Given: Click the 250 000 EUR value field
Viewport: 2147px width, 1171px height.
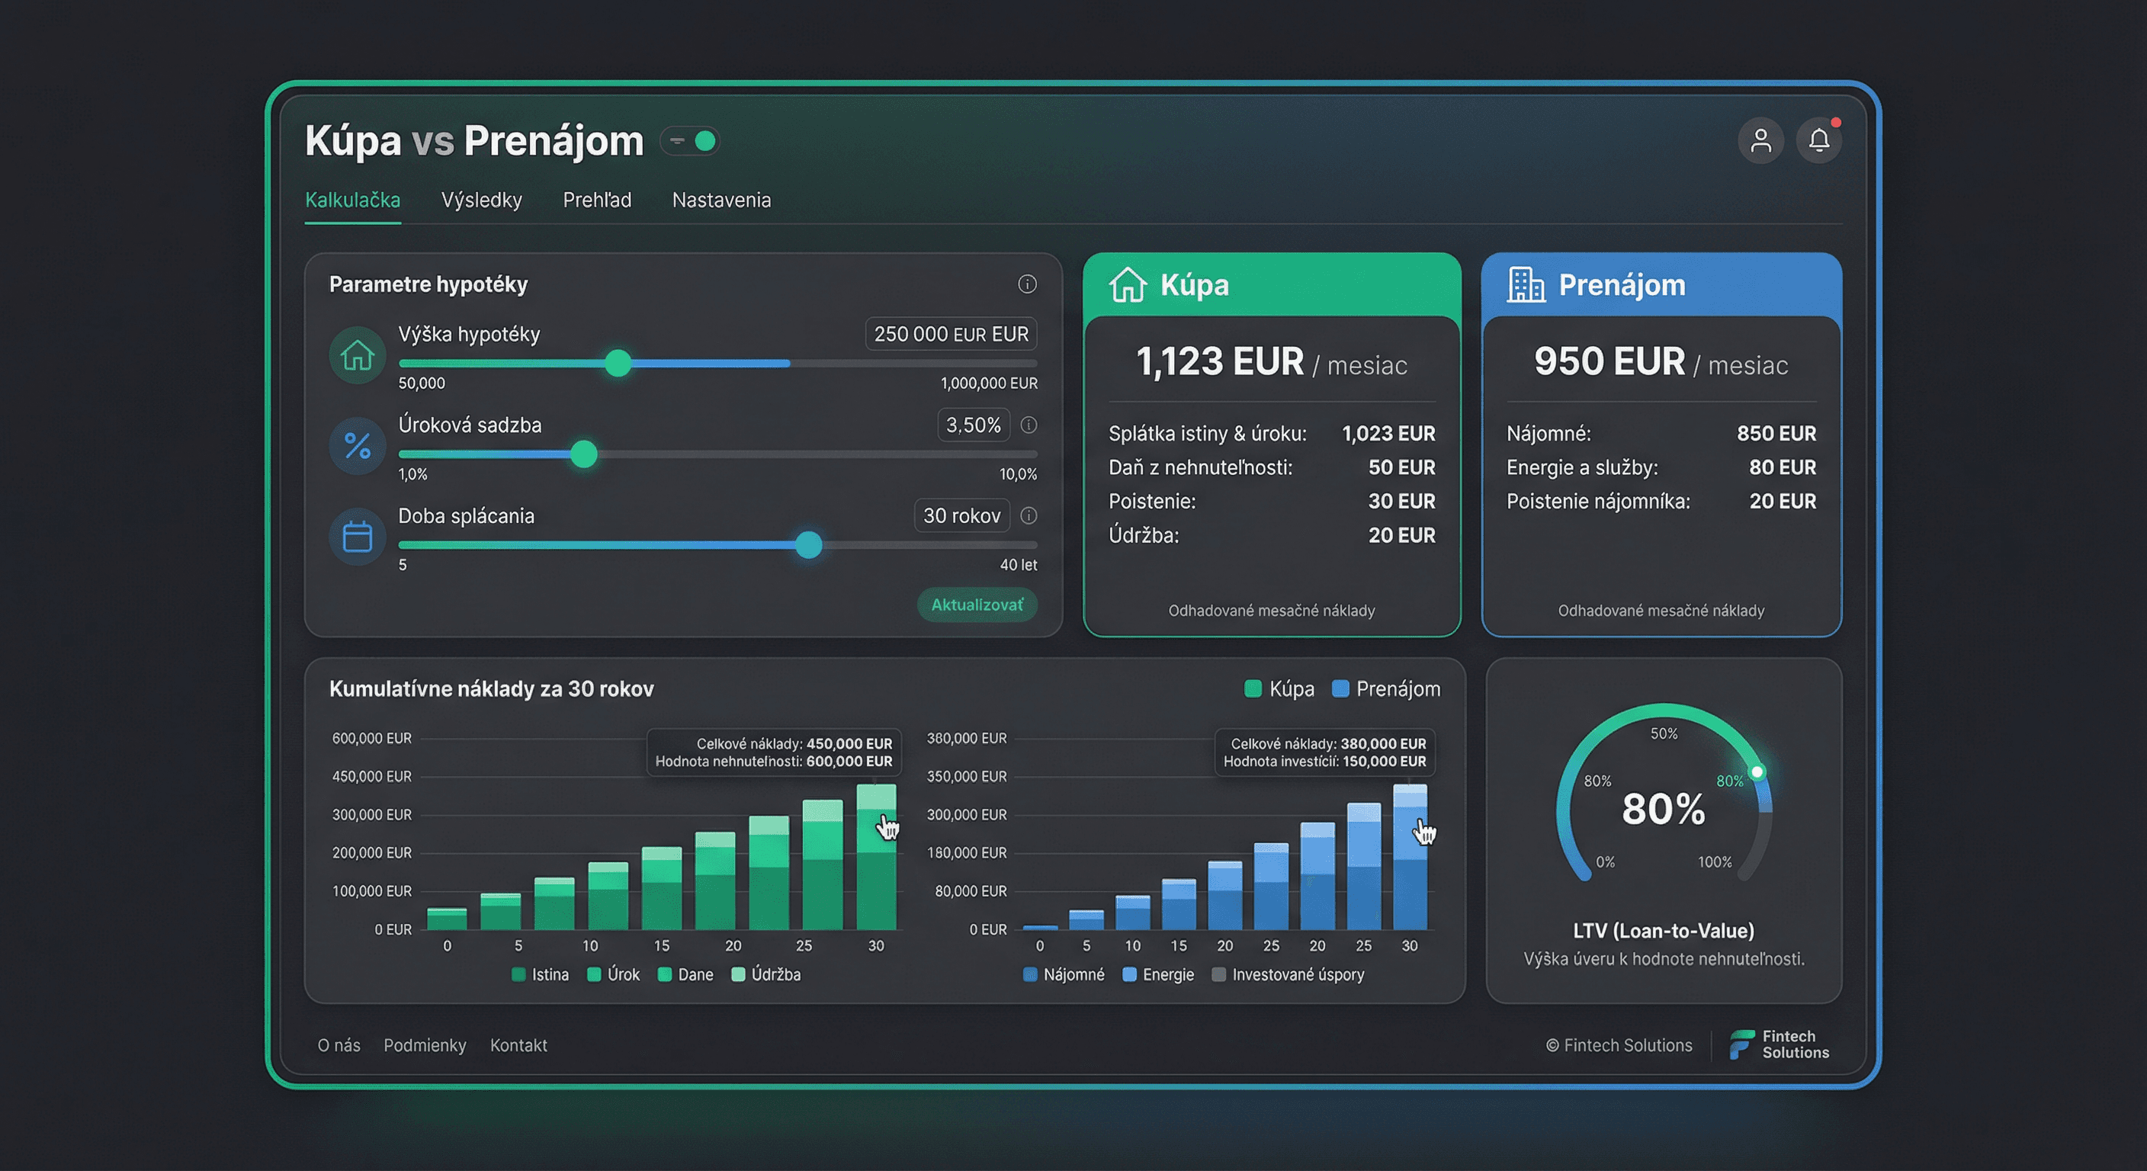Looking at the screenshot, I should (x=950, y=334).
